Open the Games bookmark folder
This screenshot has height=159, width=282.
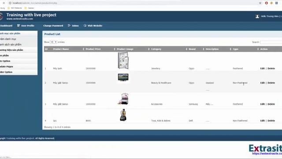(x=29, y=8)
